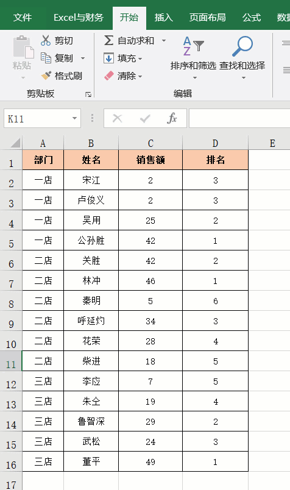Click the 自动求和 AutoSum label

pyautogui.click(x=136, y=41)
